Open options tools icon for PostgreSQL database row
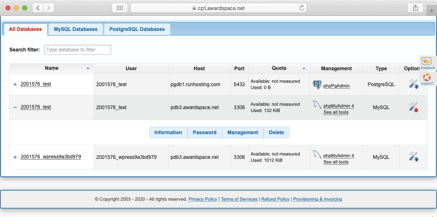 [413, 84]
